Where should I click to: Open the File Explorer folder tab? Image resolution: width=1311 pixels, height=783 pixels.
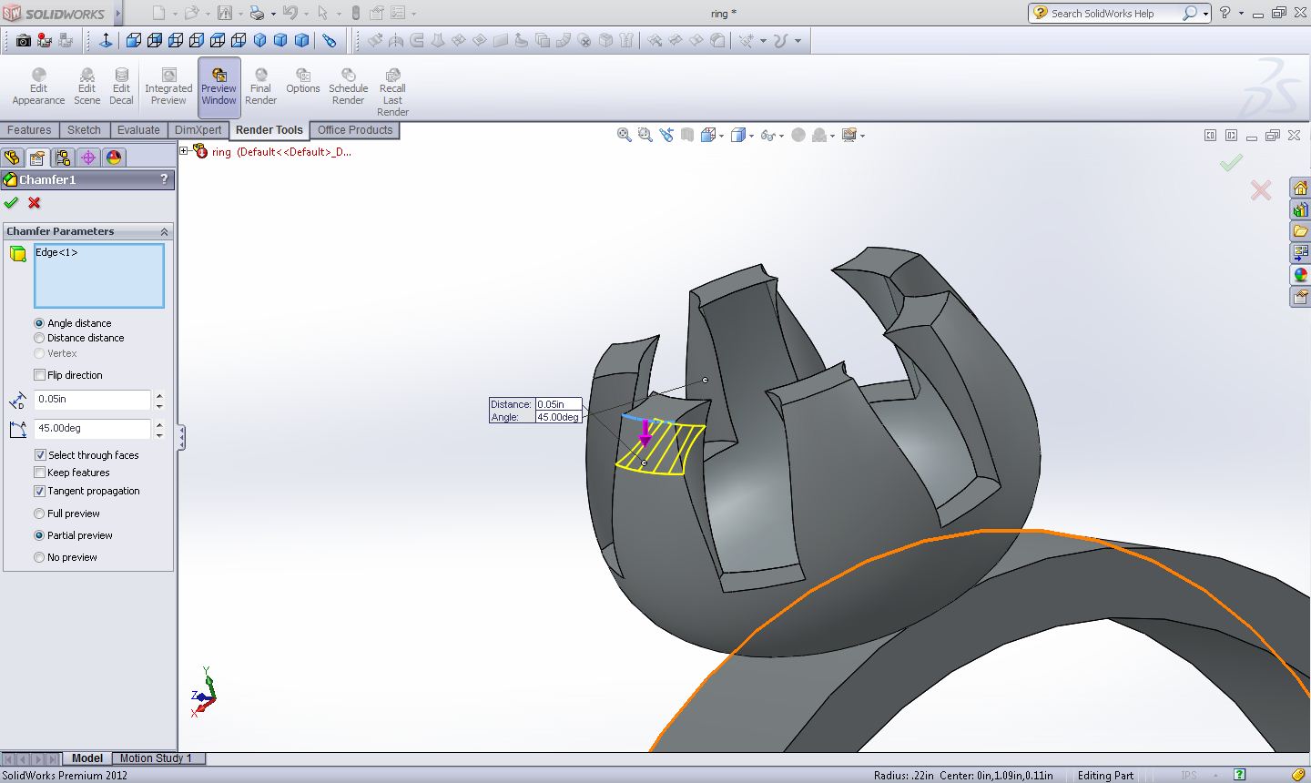1300,231
